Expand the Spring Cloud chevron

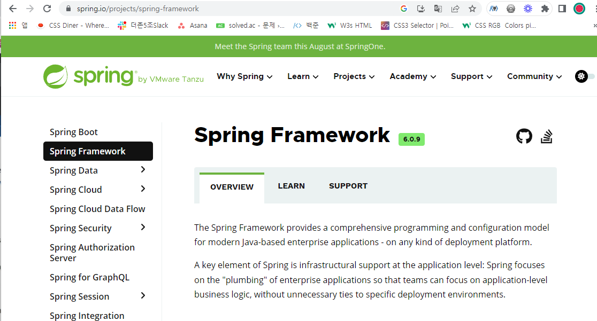pos(143,189)
